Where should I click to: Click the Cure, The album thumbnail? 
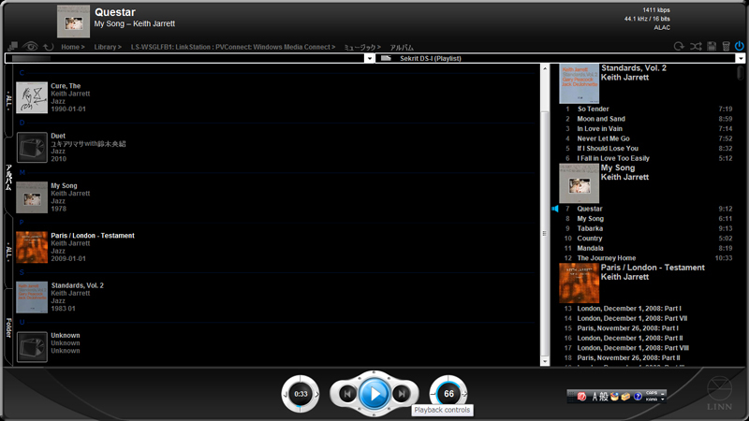(x=32, y=97)
